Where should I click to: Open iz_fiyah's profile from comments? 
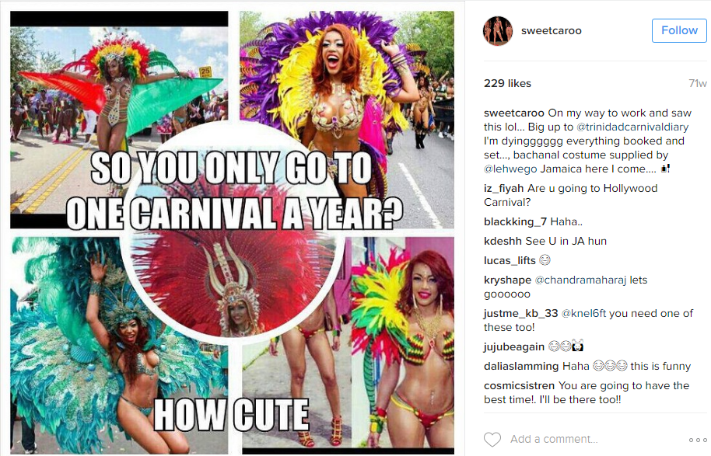pyautogui.click(x=504, y=188)
